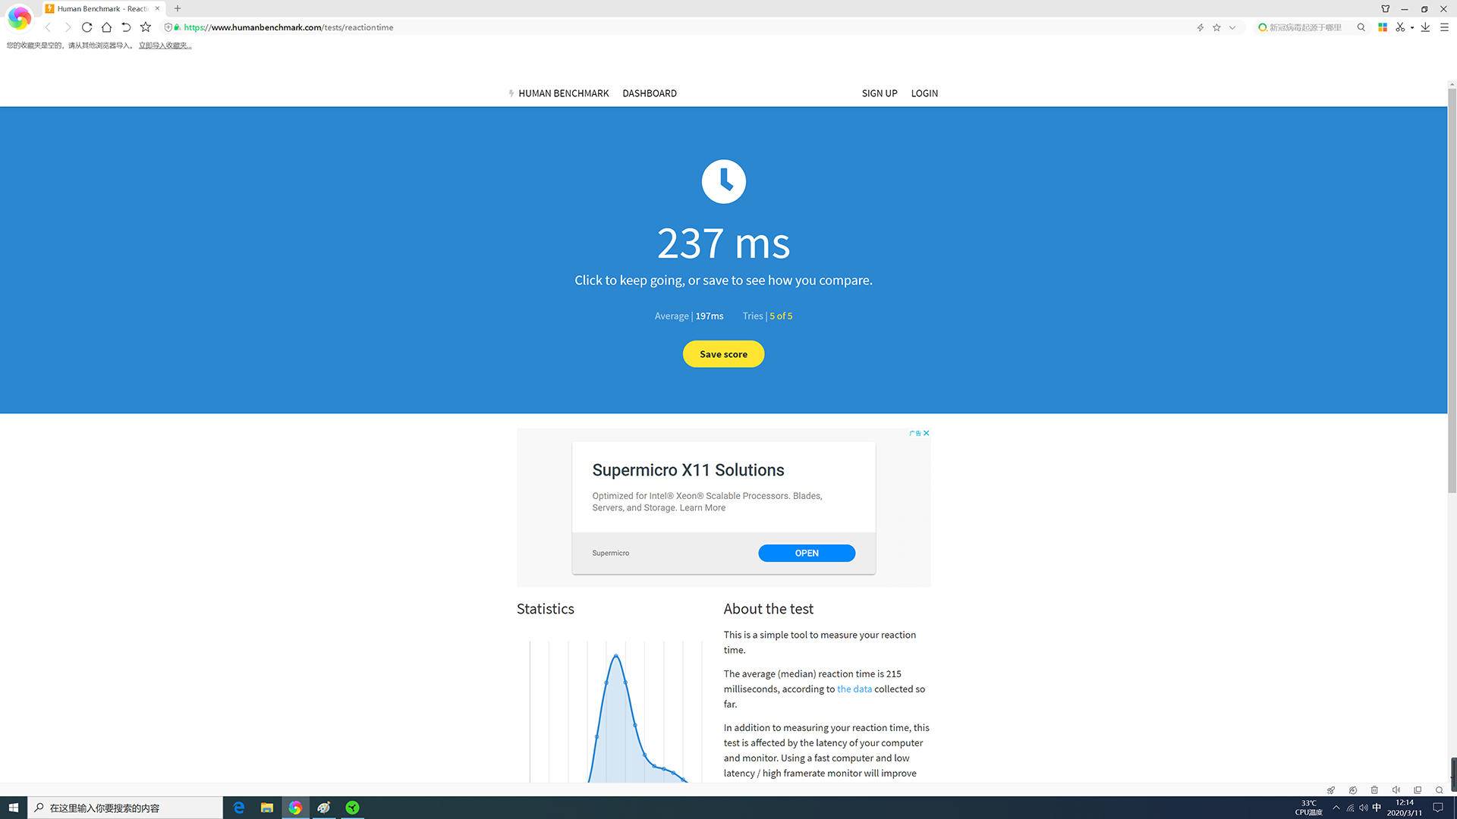
Task: Click the LOGIN link
Action: coord(924,93)
